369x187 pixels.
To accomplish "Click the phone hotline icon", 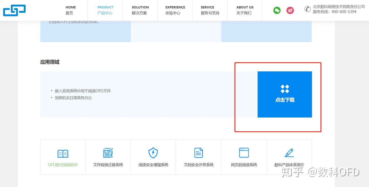I will tap(307, 9).
